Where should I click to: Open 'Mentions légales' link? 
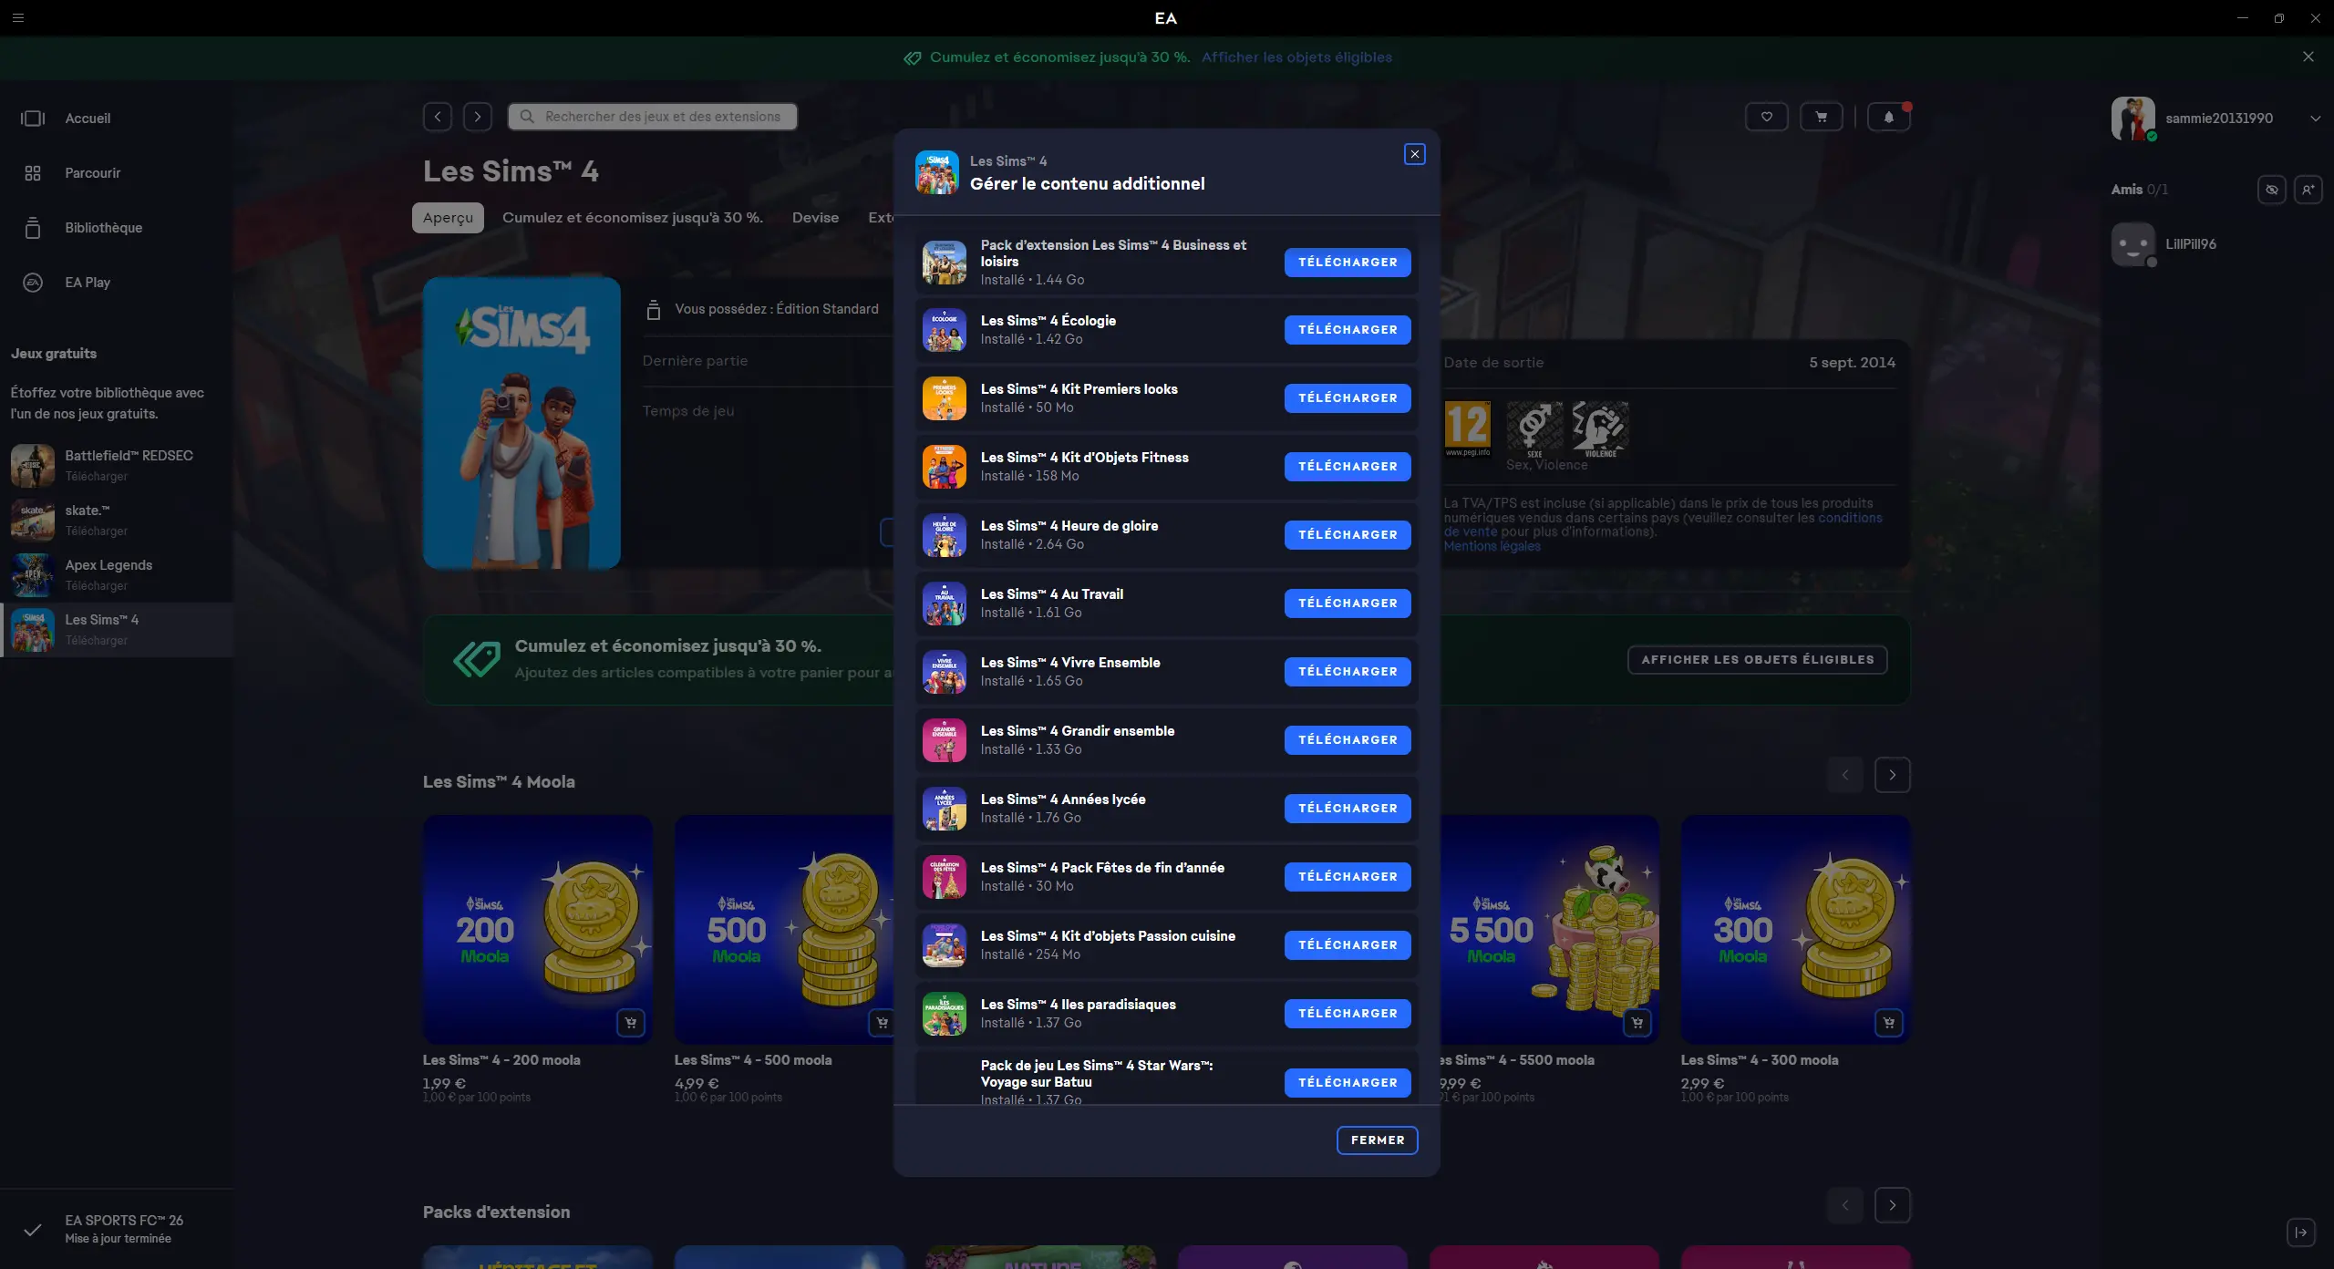(1492, 546)
